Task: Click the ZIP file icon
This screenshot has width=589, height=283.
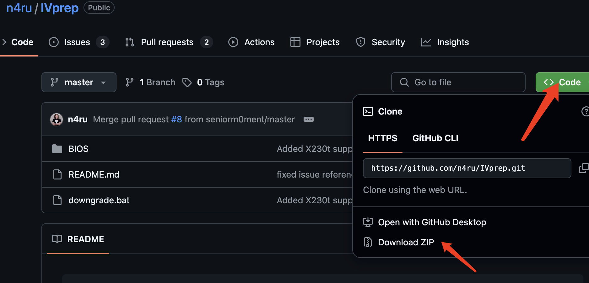Action: (368, 242)
